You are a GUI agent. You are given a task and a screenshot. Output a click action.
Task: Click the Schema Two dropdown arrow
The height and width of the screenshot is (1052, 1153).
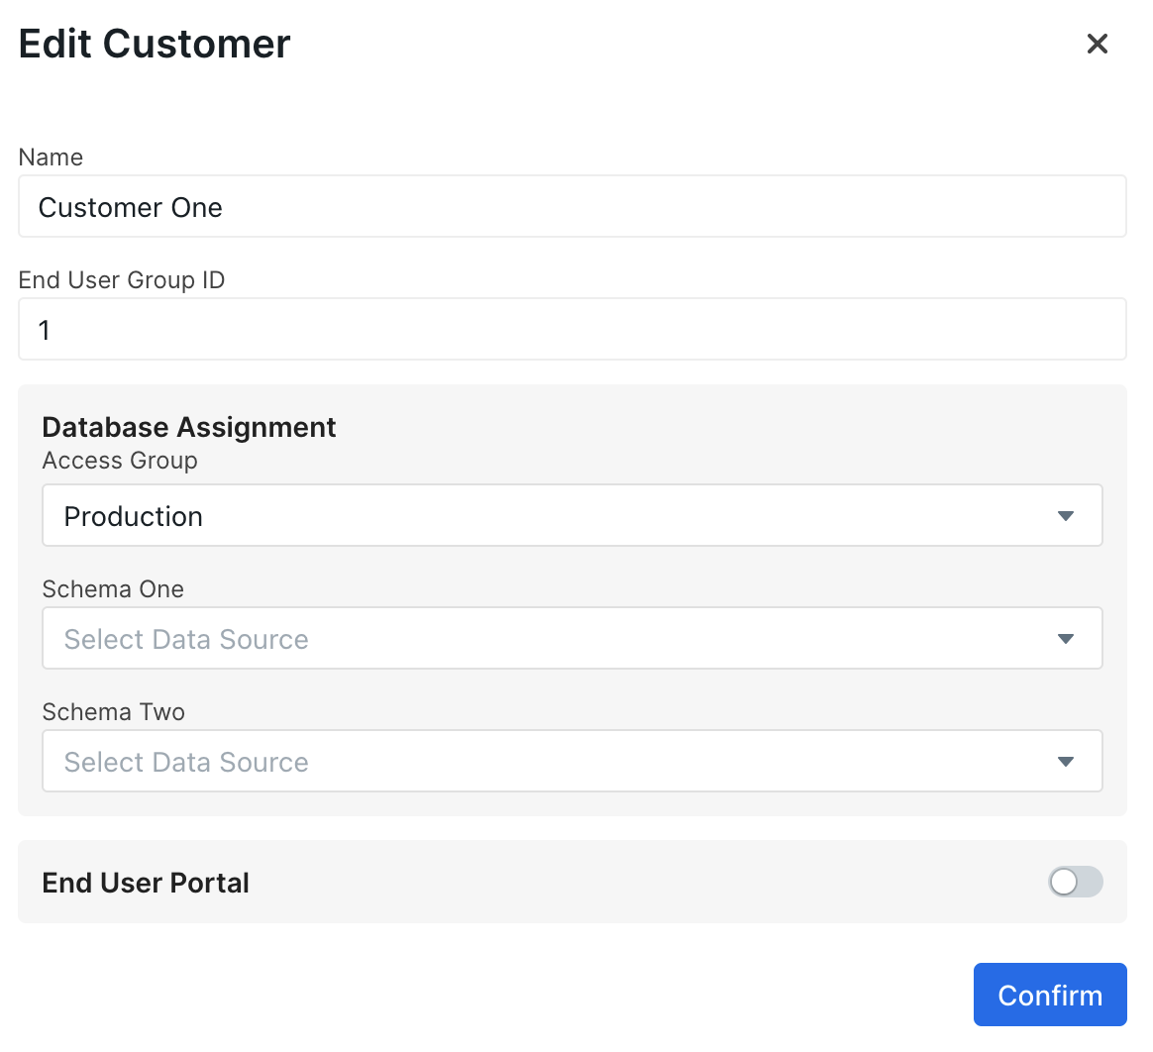(x=1067, y=761)
